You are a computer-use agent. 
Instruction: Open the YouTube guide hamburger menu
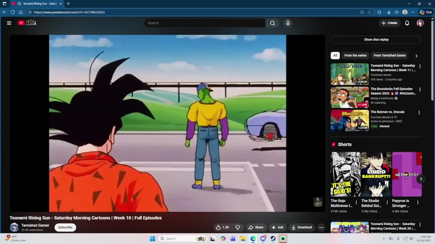9,23
